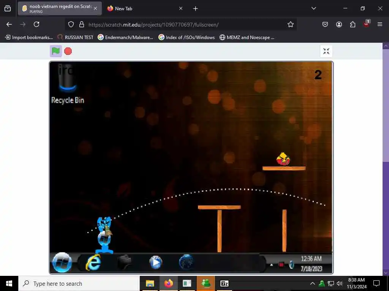Click the in-game blue globe icon
This screenshot has height=291, width=389.
pos(186,263)
